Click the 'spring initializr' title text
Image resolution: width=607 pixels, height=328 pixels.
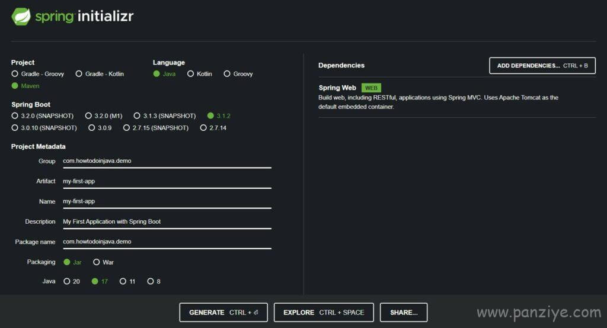[x=84, y=16]
